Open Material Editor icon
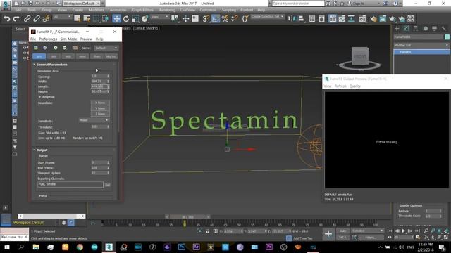The height and width of the screenshot is (253, 451). coord(362,19)
